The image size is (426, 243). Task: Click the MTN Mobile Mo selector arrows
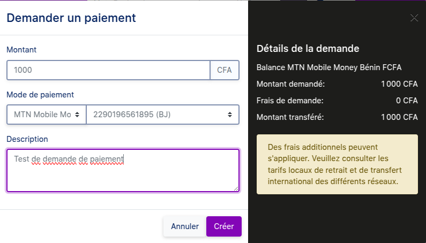77,115
